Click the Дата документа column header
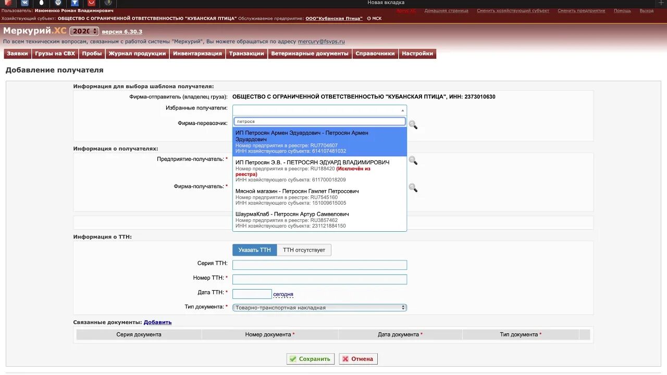Screen dimensions: 667x375 coord(400,335)
